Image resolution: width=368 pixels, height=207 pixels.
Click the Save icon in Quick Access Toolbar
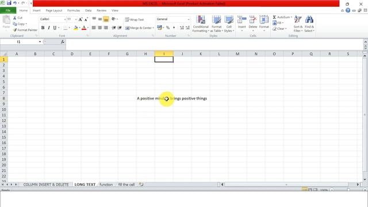tap(9, 3)
